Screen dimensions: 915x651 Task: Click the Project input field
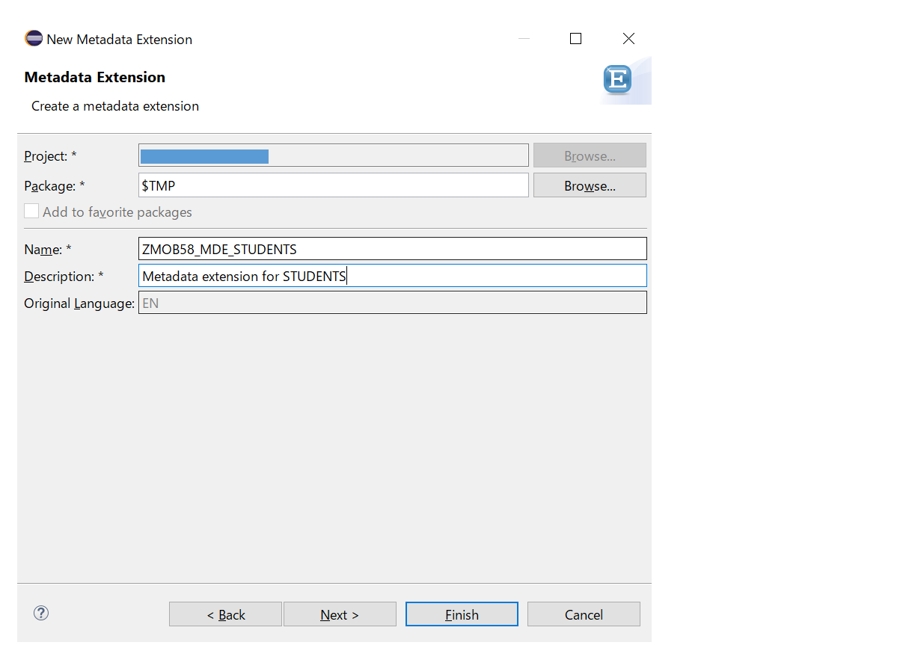pyautogui.click(x=334, y=155)
